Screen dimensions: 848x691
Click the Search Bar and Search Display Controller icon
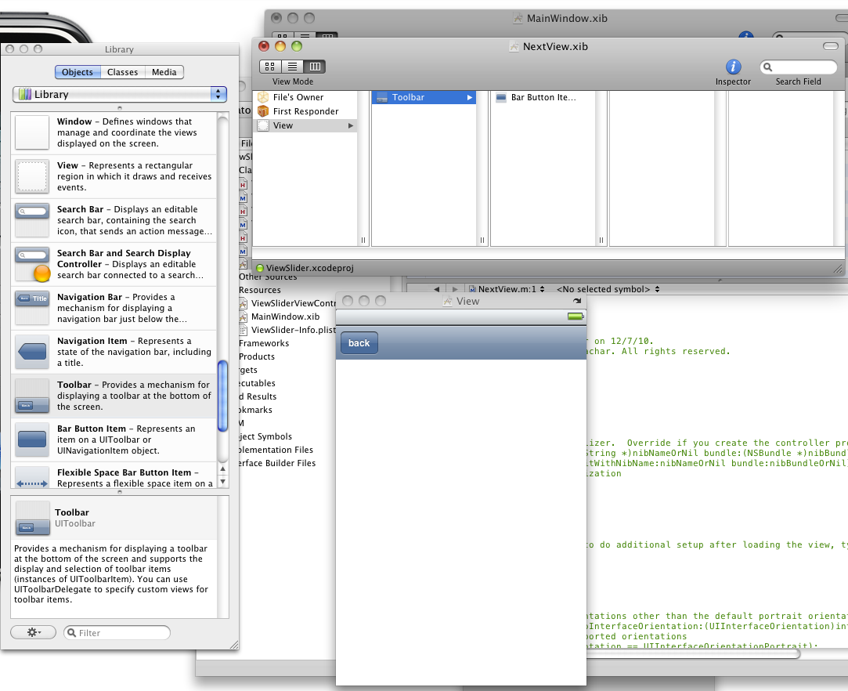(x=32, y=263)
